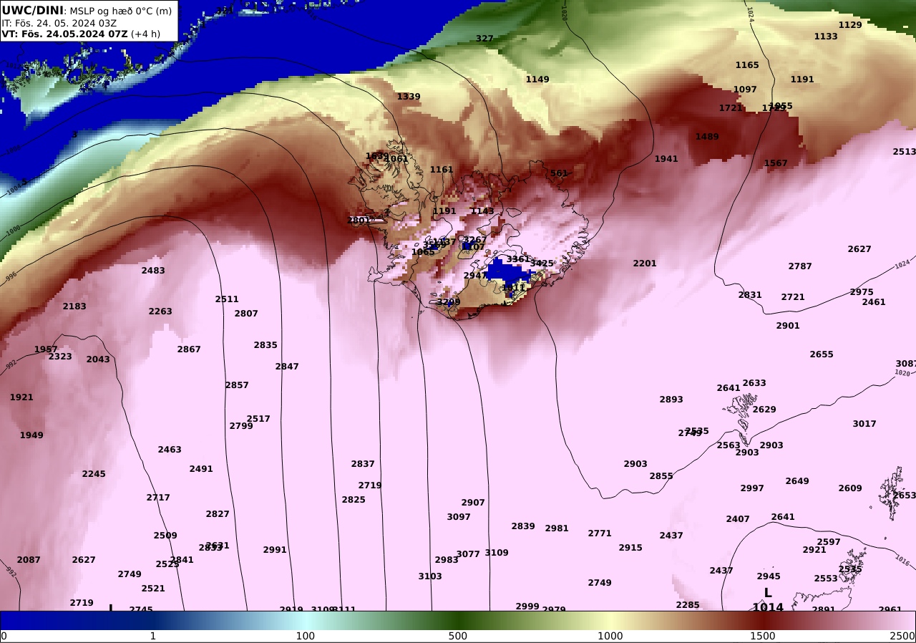This screenshot has height=643, width=916.
Task: Click the freezing level value 2407
Action: pos(738,519)
